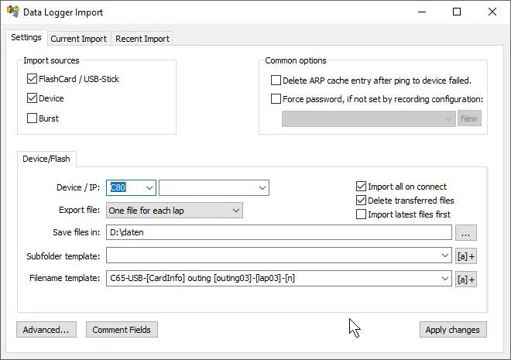Add placeholder to Subfolder template
This screenshot has height=360, width=511.
tap(466, 256)
